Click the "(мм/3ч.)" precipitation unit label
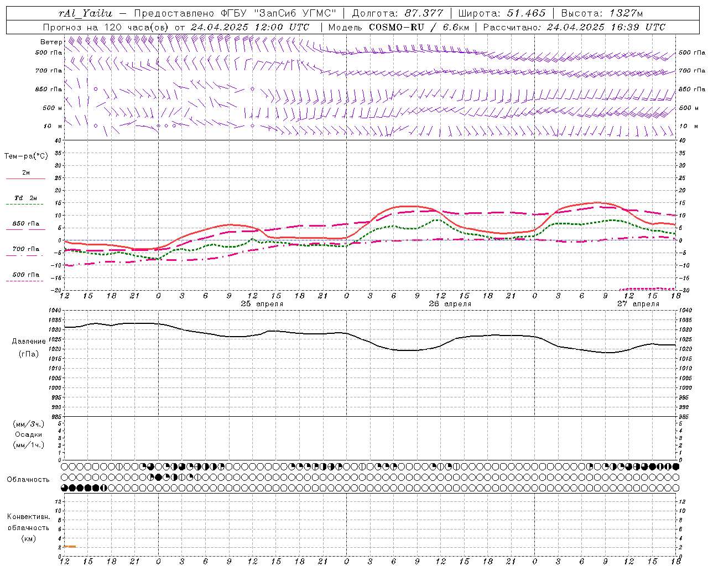 click(x=29, y=424)
